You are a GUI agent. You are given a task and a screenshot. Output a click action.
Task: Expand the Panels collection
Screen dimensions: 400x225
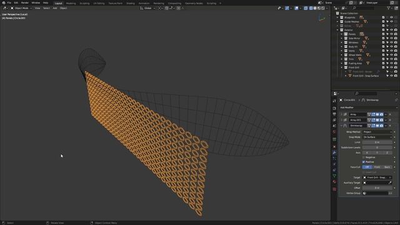[x=342, y=34]
